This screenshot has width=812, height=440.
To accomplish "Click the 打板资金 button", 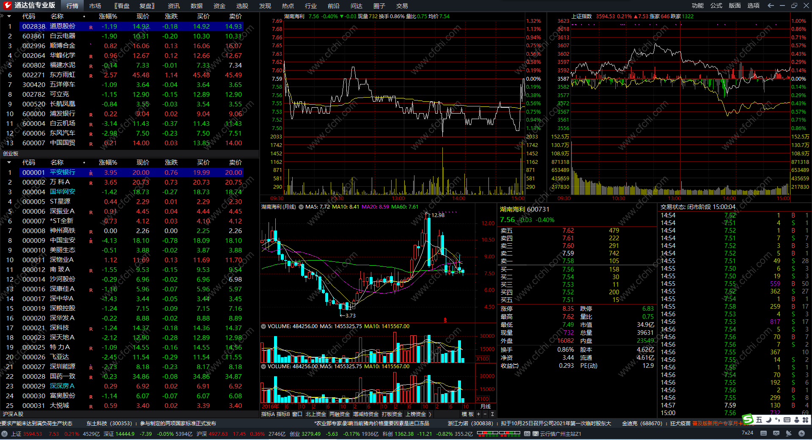I will 392,414.
